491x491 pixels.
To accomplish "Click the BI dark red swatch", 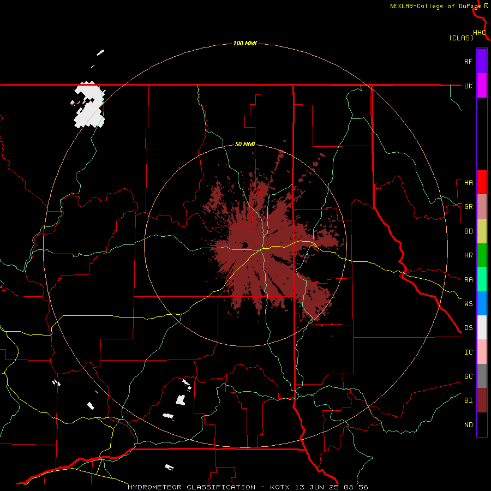I will point(482,400).
